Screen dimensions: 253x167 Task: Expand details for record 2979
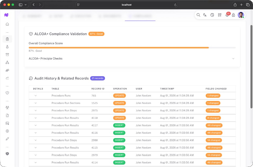tap(35, 155)
